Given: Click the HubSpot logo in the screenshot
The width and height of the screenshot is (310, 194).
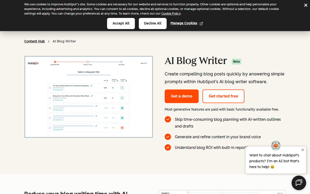Looking at the screenshot, I should [x=33, y=63].
